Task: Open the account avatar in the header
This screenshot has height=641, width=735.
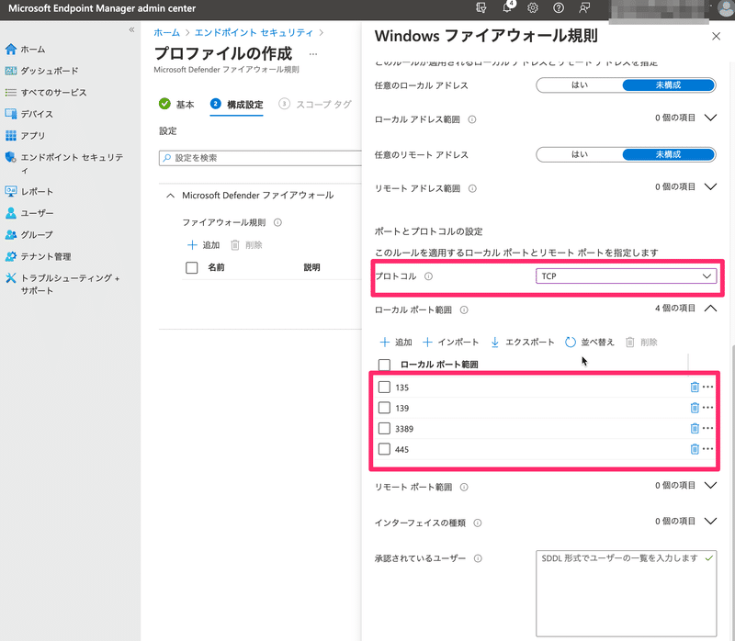Action: click(726, 9)
